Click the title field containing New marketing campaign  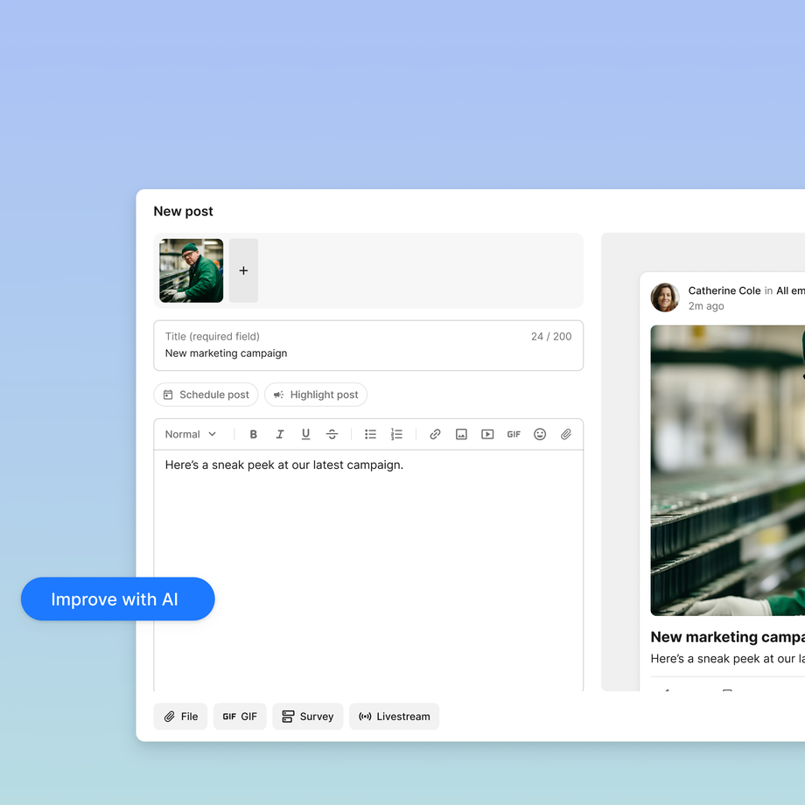coord(368,345)
